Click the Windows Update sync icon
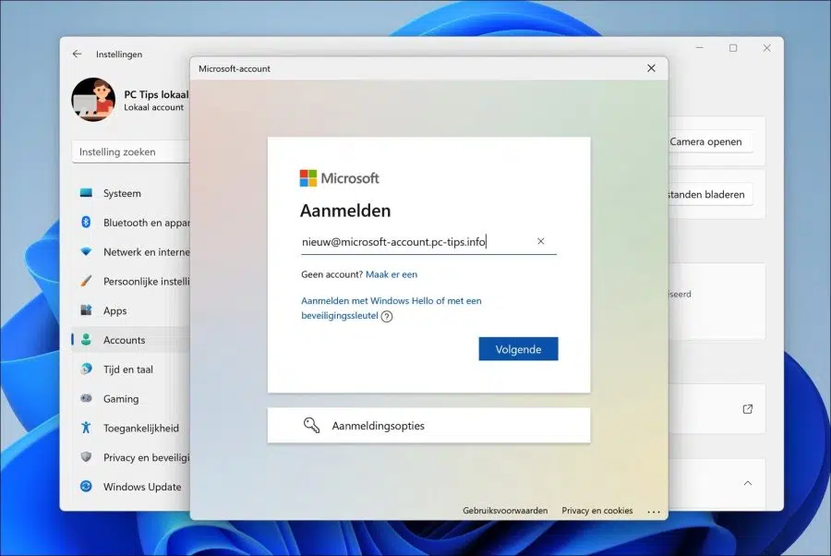Viewport: 831px width, 556px height. (x=86, y=486)
